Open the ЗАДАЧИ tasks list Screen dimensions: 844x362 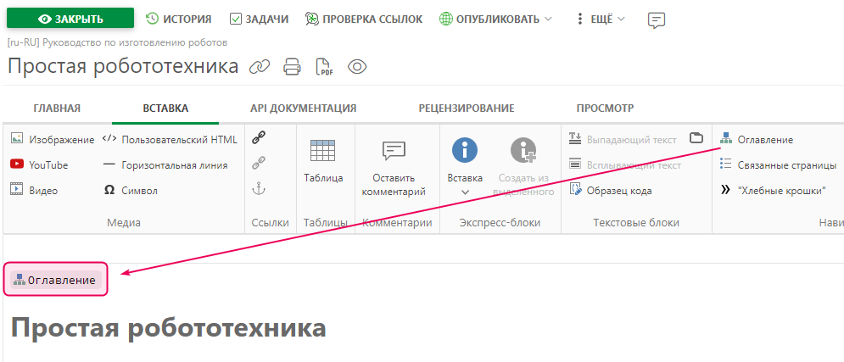pyautogui.click(x=259, y=19)
